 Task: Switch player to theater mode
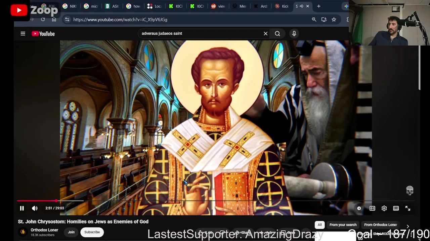tap(396, 208)
